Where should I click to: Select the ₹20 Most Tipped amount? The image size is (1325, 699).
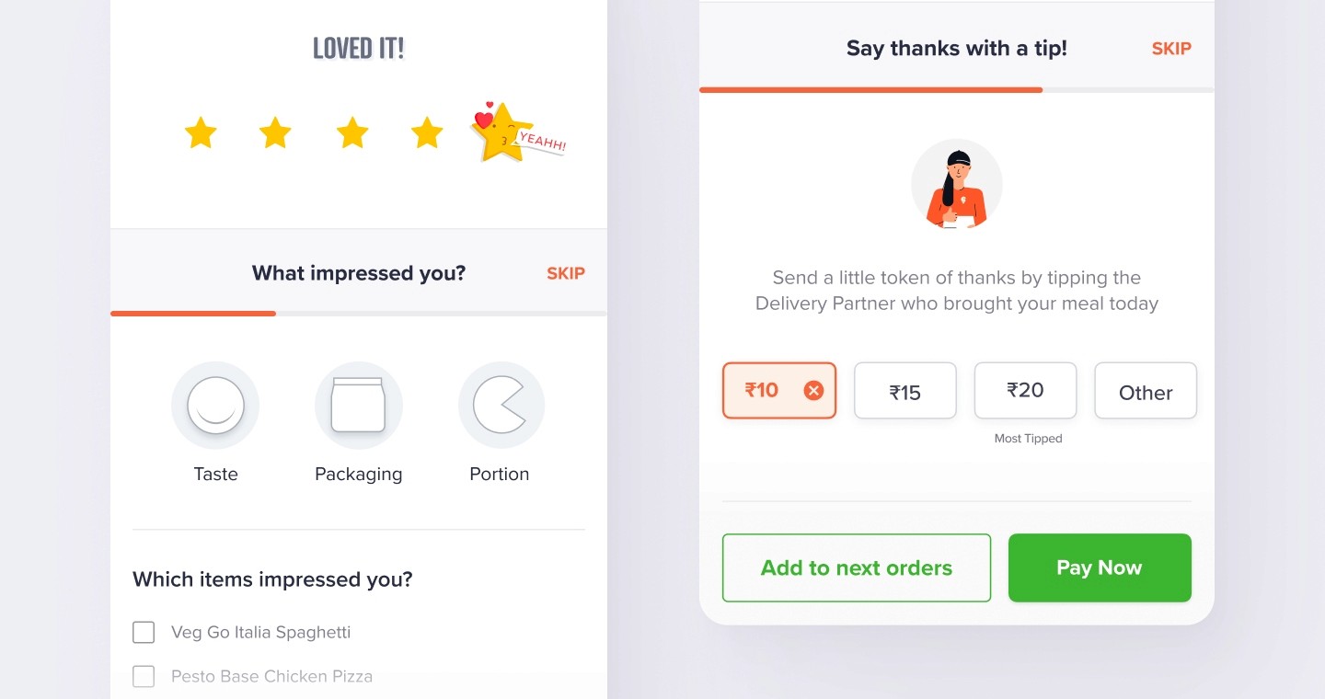click(1025, 391)
